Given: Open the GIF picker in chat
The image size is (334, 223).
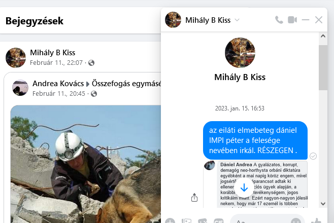Looking at the screenshot, I should click(219, 221).
